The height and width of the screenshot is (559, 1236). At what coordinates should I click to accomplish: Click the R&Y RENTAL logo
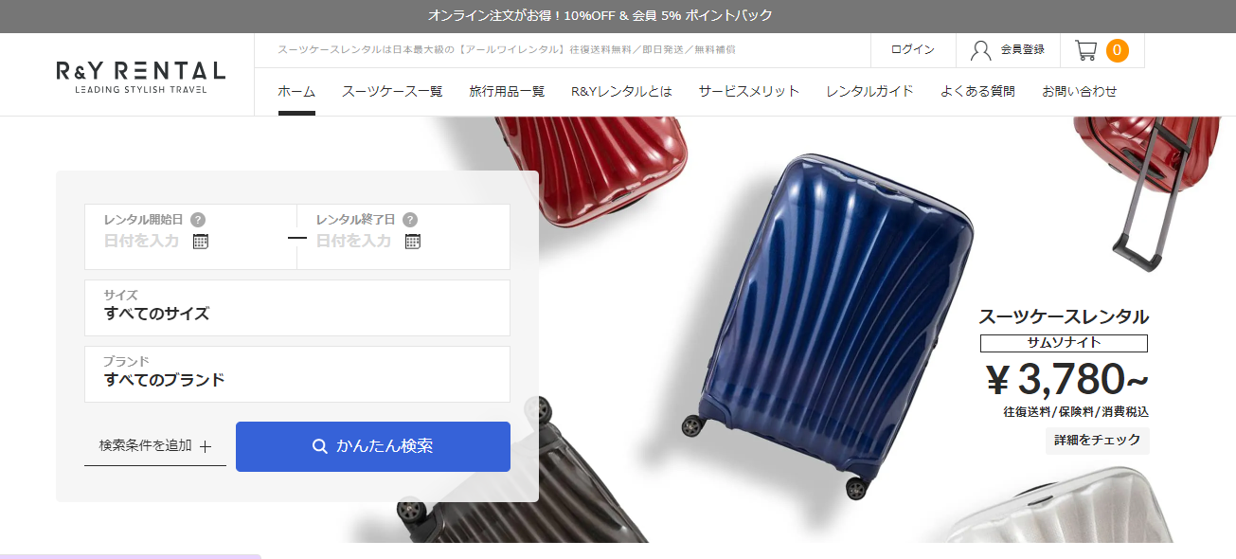pyautogui.click(x=140, y=77)
